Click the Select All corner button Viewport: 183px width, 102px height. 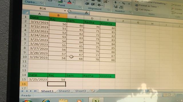point(26,12)
